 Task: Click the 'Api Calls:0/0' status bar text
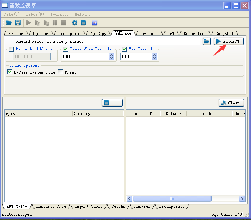(227, 214)
